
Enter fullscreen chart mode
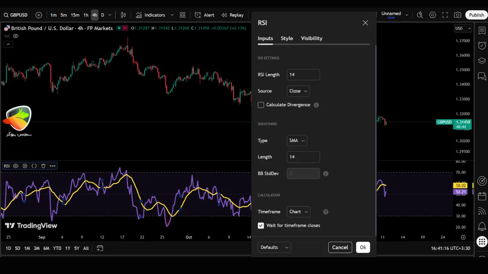(445, 15)
